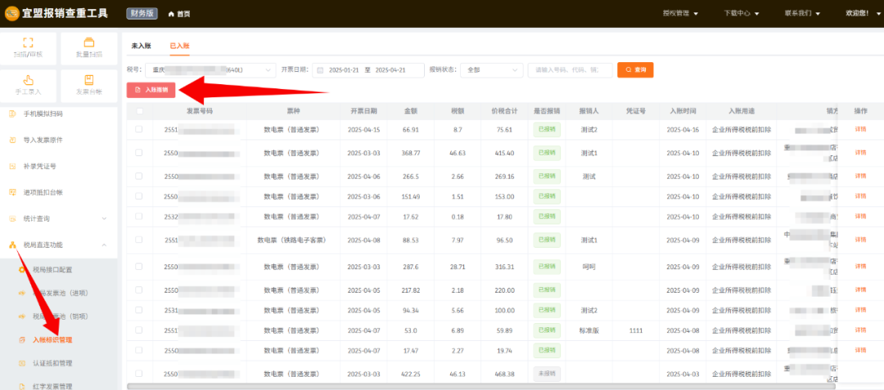Open the 批量扫描 batch scan tile

[x=89, y=48]
